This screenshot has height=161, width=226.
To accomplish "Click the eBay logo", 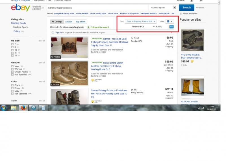I will [20, 8].
